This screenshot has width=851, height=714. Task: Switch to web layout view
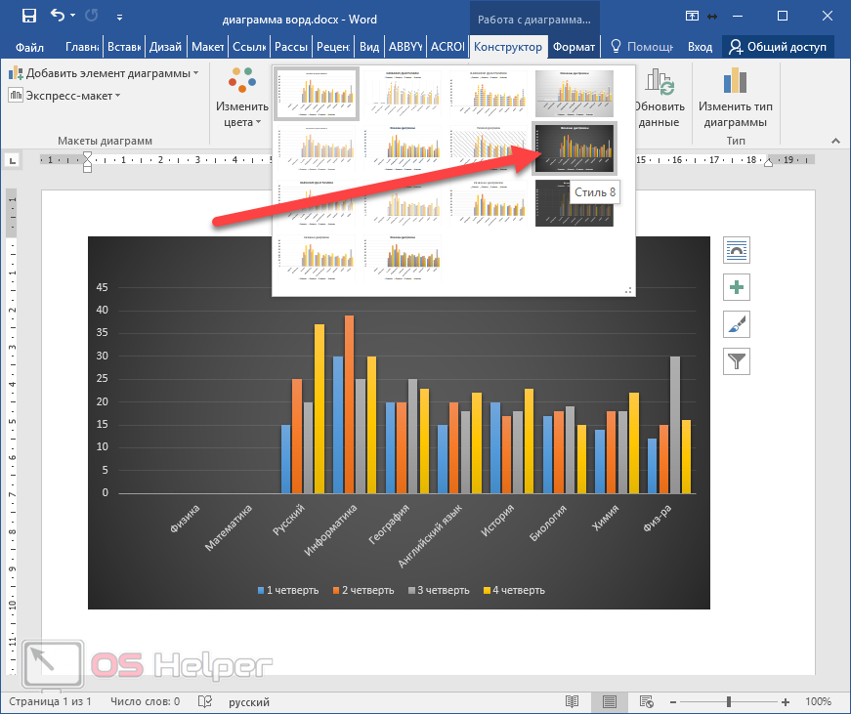646,701
